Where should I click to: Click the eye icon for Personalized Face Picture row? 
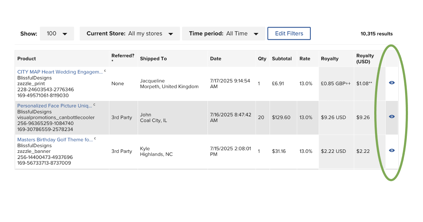[392, 117]
